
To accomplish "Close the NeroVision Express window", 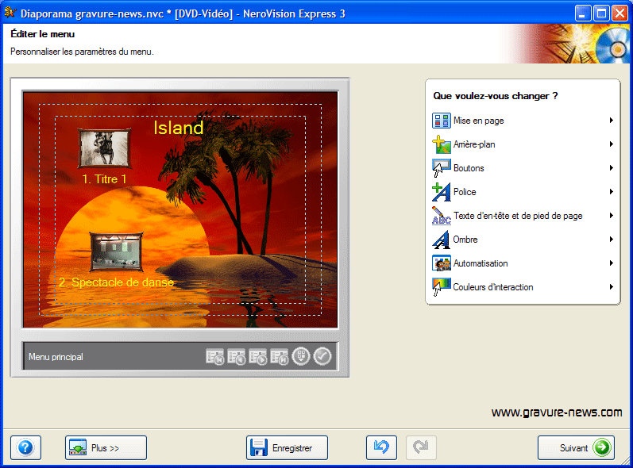I will click(x=619, y=13).
